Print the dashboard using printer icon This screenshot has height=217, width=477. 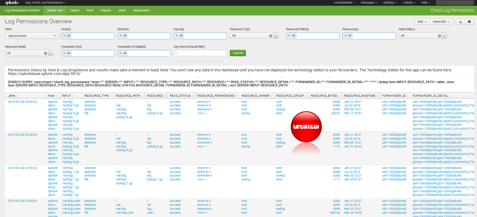point(469,22)
